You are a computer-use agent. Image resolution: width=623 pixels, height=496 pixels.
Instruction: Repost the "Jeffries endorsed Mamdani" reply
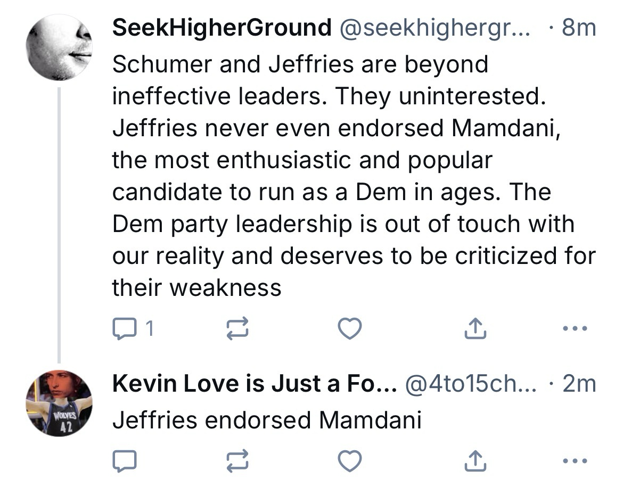tap(238, 461)
